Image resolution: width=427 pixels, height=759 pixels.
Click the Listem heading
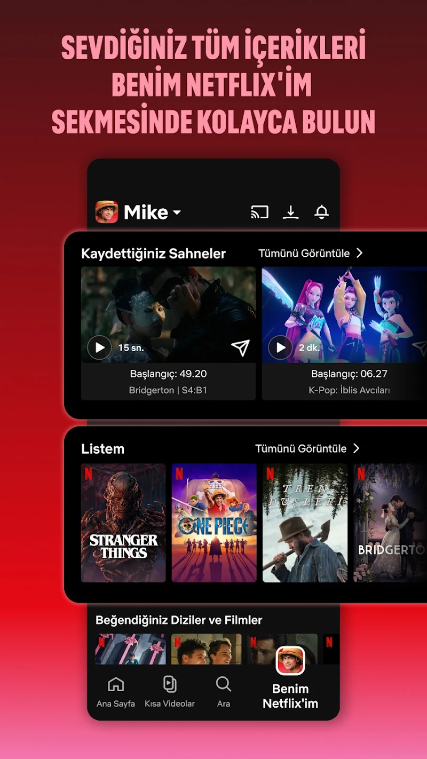(102, 449)
